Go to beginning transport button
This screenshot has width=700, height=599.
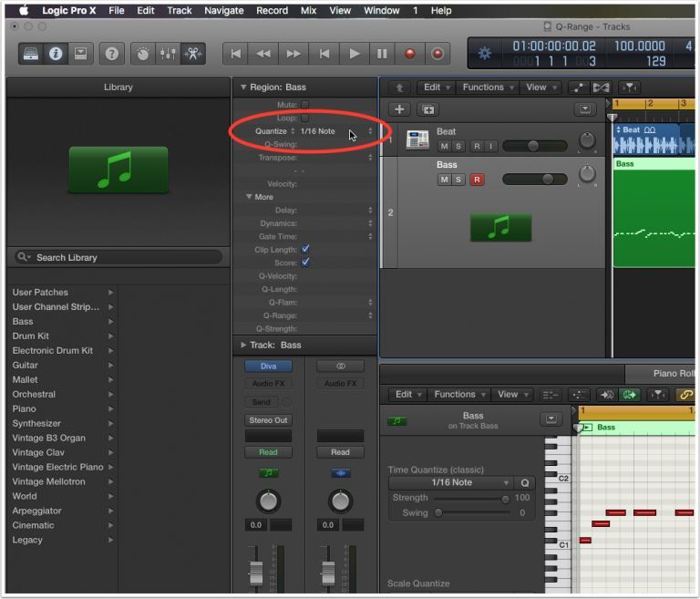pyautogui.click(x=236, y=54)
